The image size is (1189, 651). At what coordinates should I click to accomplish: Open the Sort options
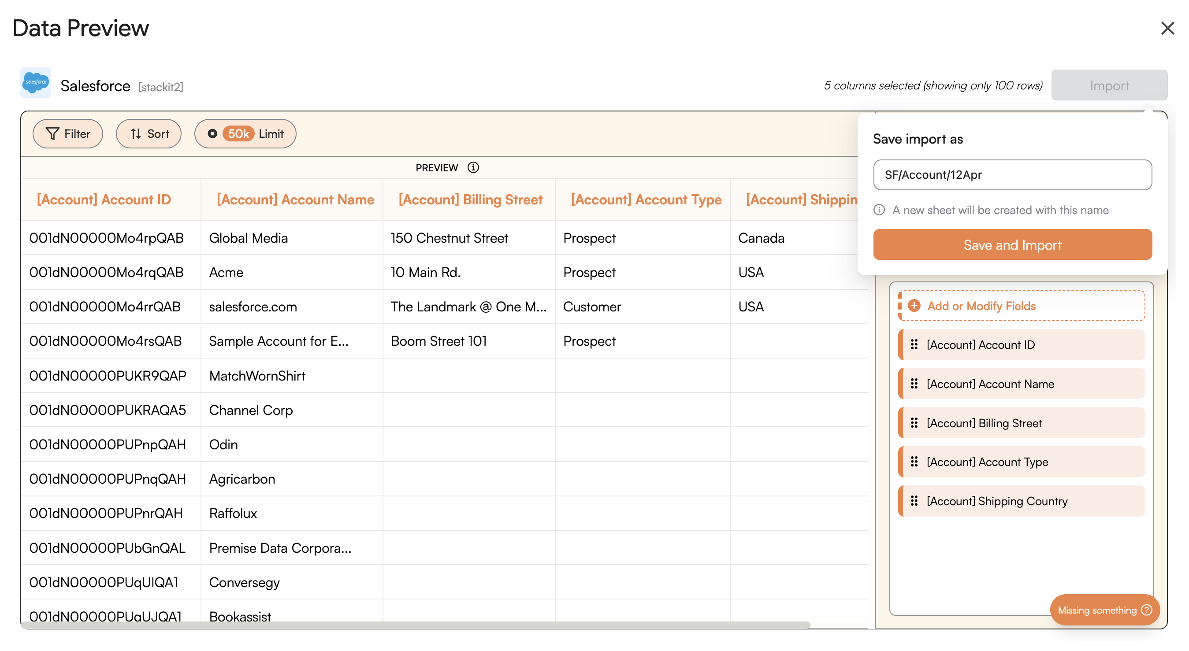point(149,134)
